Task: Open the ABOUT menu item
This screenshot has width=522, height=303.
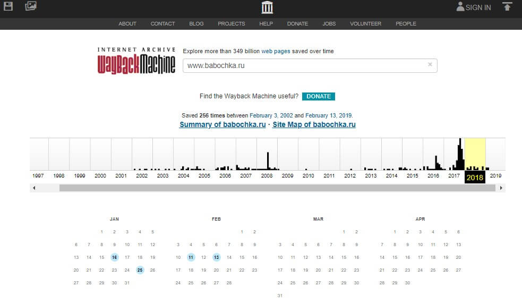Action: point(127,24)
